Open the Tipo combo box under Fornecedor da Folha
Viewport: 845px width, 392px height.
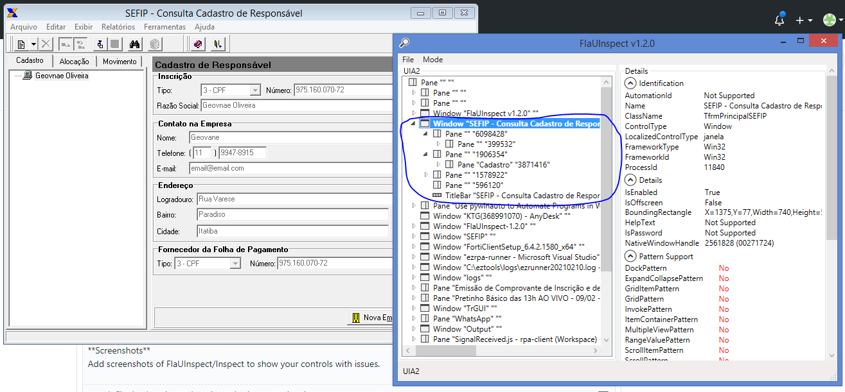point(208,264)
